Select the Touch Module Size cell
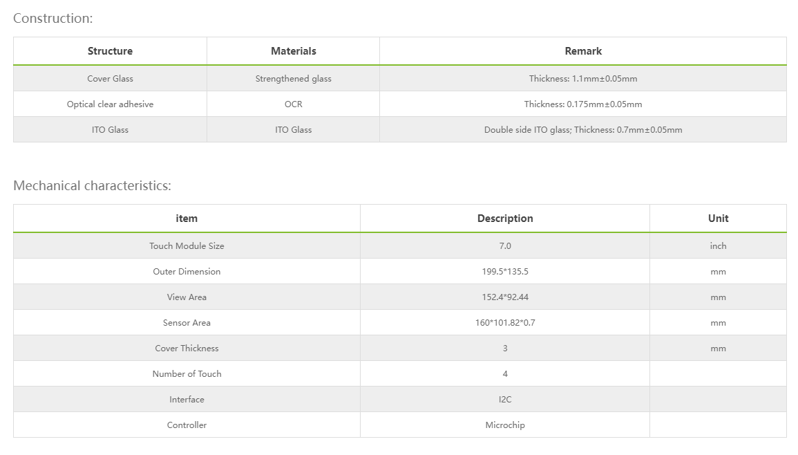The width and height of the screenshot is (798, 455). (187, 246)
